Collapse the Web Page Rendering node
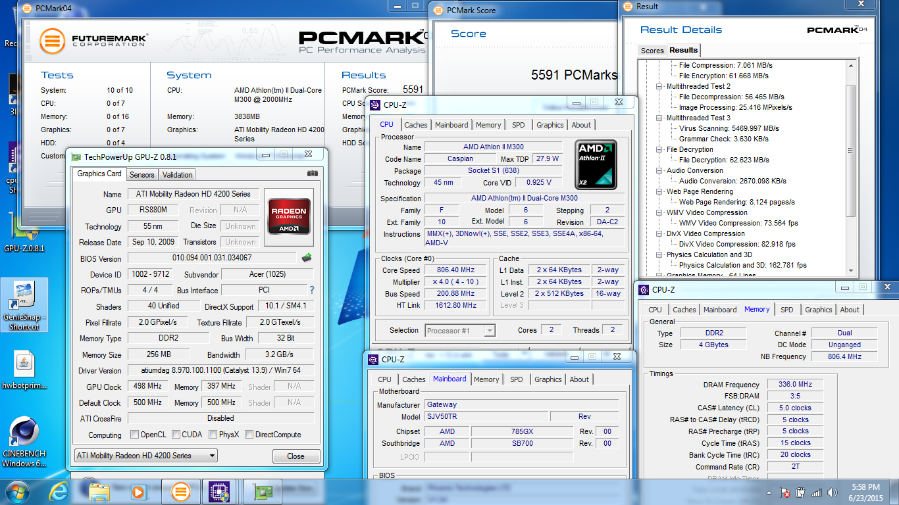Viewport: 899px width, 505px height. tap(660, 191)
